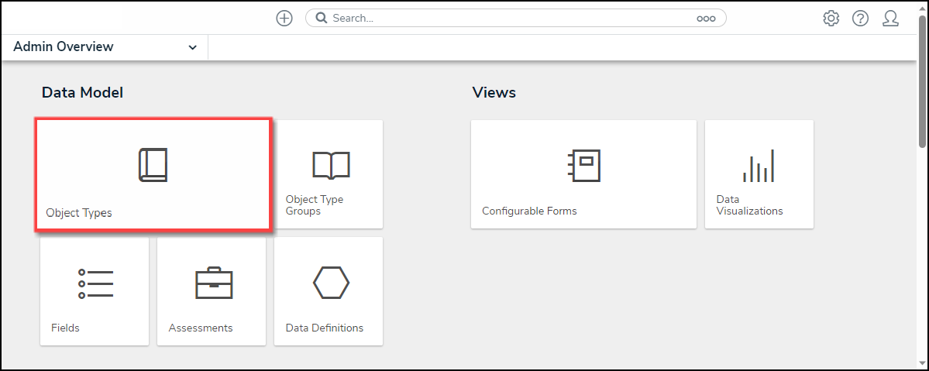The width and height of the screenshot is (929, 371).
Task: Click the Object Types book icon
Action: click(x=153, y=165)
